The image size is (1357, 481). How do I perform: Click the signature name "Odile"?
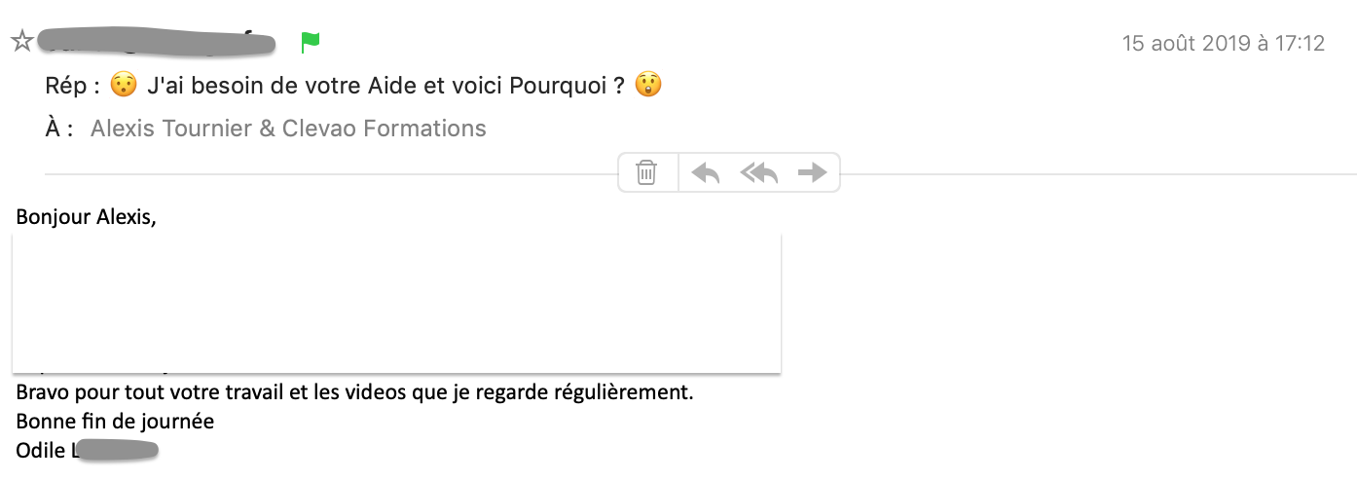(x=40, y=451)
